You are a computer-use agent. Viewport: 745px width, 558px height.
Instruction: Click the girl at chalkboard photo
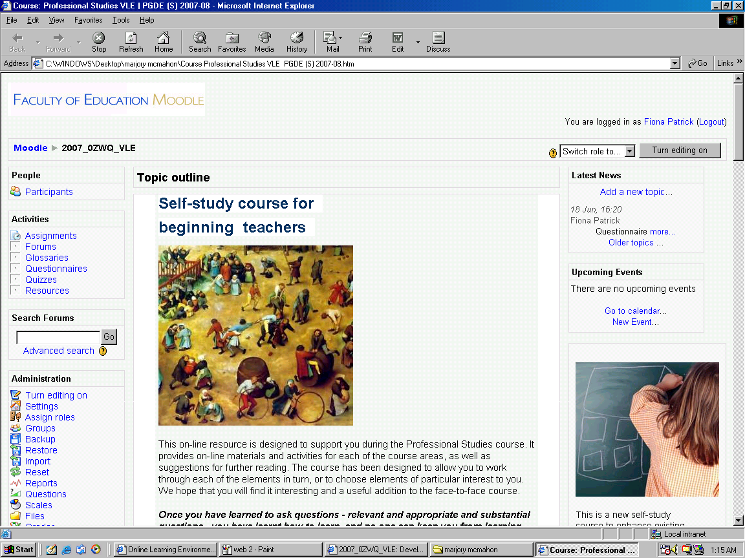click(647, 429)
